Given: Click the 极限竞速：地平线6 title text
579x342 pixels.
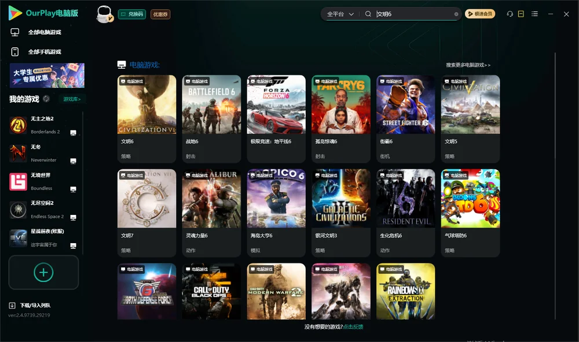Looking at the screenshot, I should pos(271,142).
